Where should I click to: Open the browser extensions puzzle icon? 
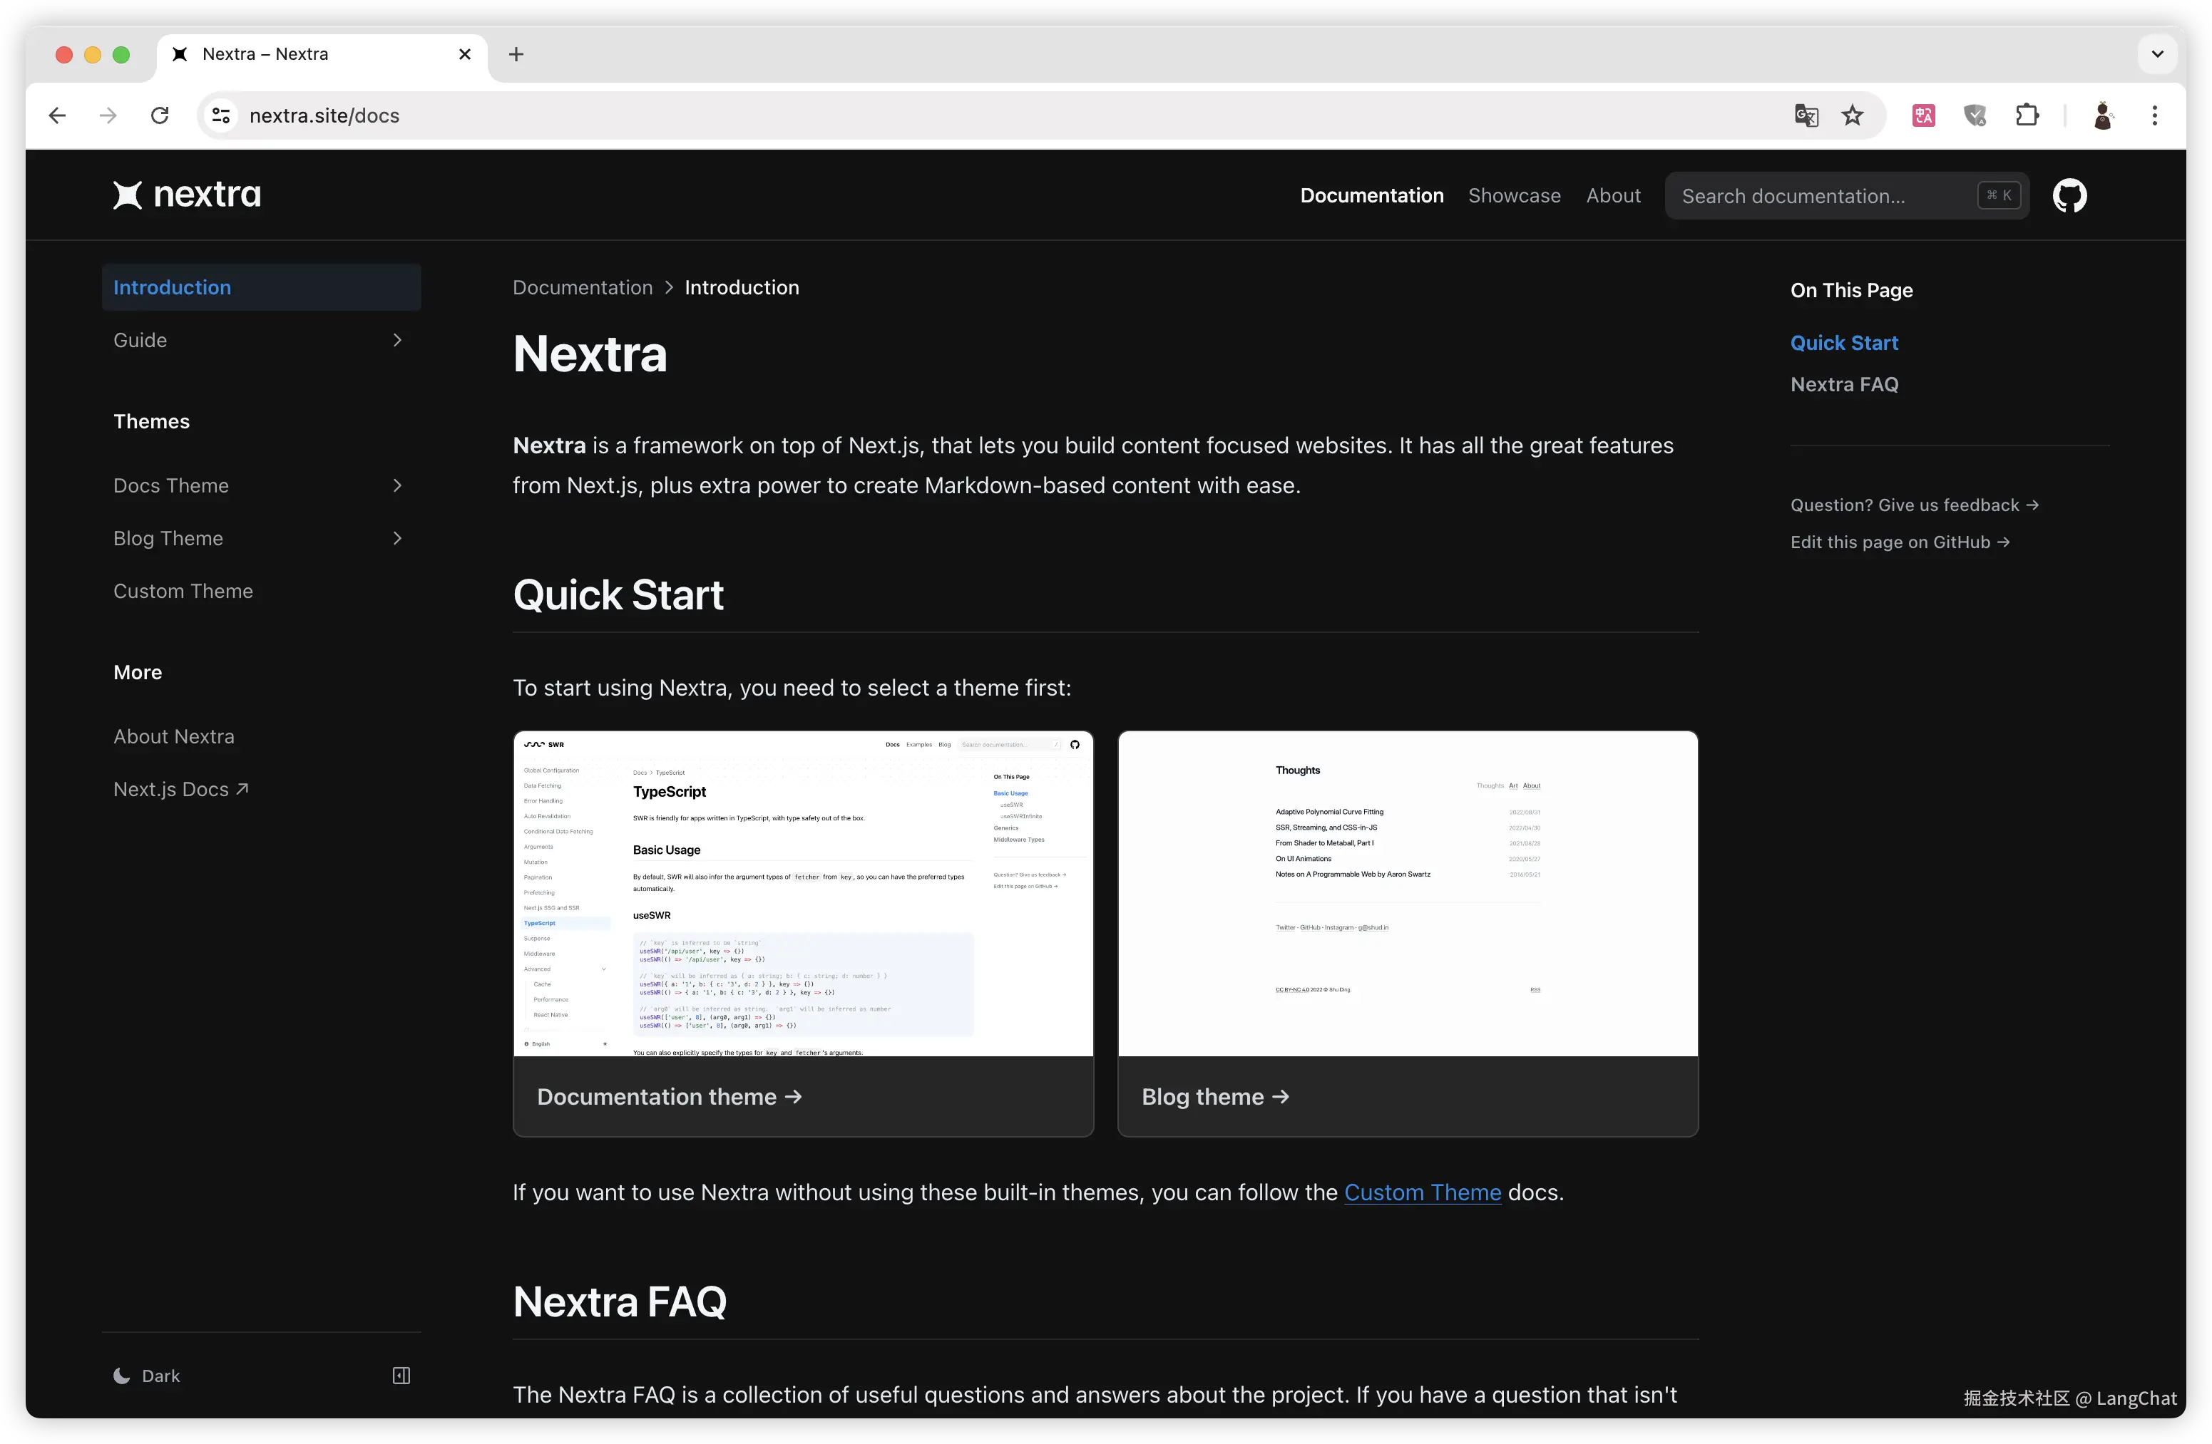[x=2026, y=115]
